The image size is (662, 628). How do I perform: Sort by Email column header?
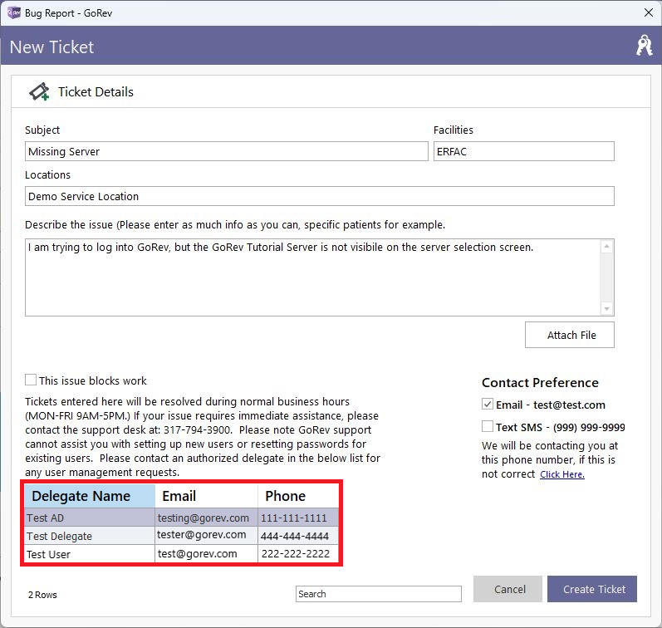(207, 496)
